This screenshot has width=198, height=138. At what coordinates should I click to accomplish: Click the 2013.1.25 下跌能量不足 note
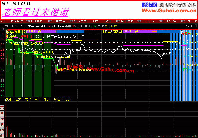[x=60, y=37]
